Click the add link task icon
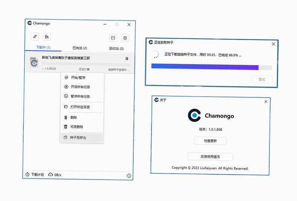Screen dimensions: 297x201 click(35, 36)
